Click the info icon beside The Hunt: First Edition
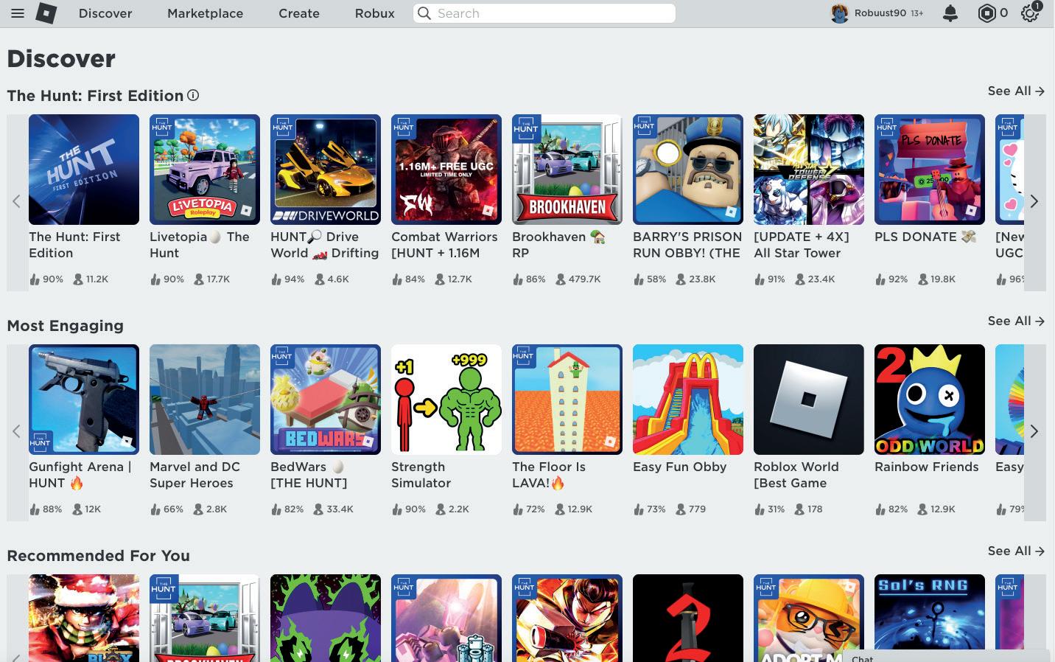The height and width of the screenshot is (662, 1055). [x=193, y=95]
